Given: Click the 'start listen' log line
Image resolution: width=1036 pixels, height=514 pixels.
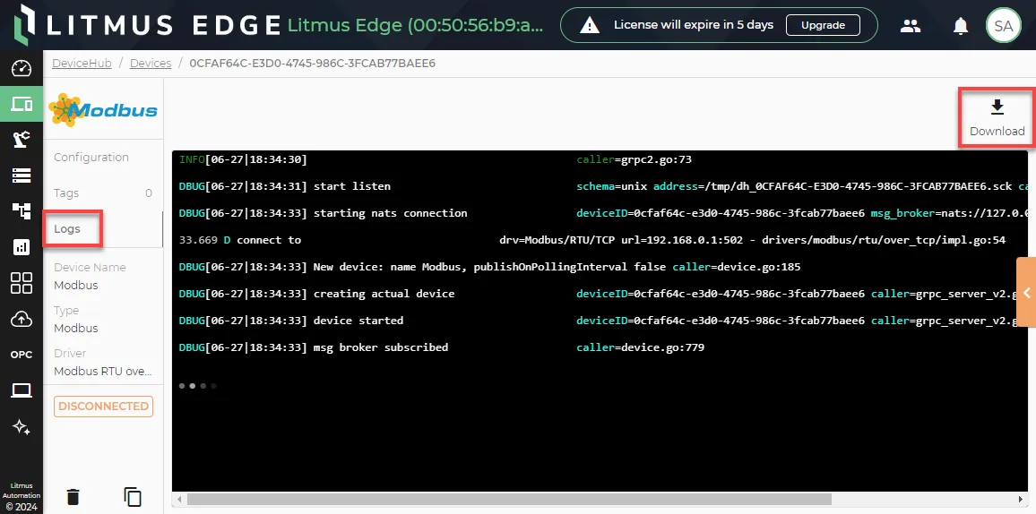Looking at the screenshot, I should tap(601, 186).
